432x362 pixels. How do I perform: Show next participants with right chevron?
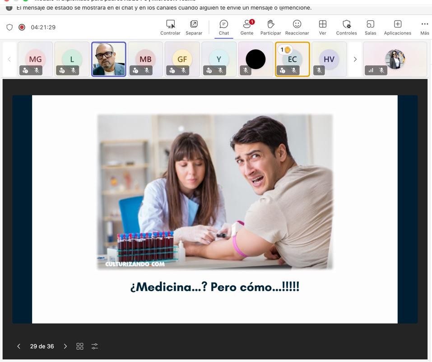coord(355,59)
